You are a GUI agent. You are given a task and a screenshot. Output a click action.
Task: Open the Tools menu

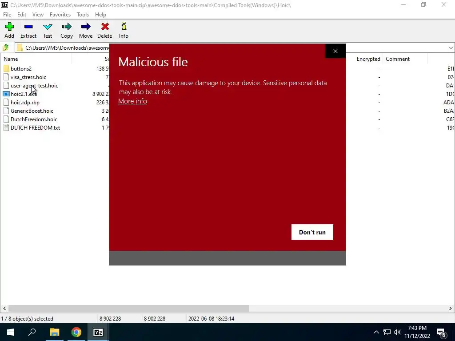(83, 15)
